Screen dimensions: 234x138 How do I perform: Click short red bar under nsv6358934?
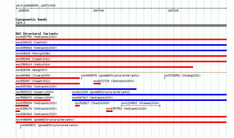click(x=22, y=106)
